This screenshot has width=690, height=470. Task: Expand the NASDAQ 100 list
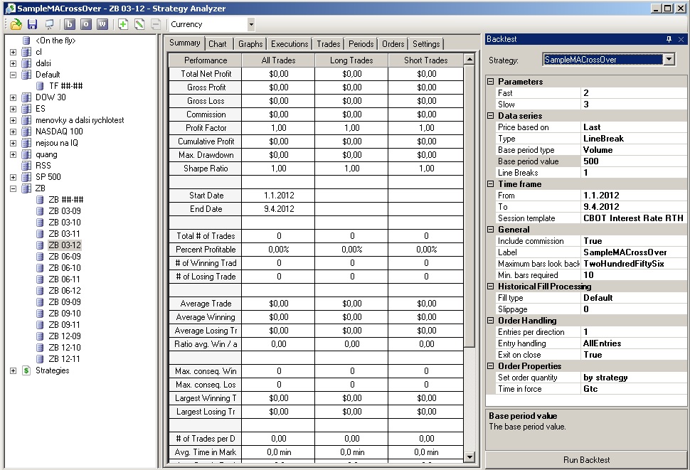coord(13,132)
